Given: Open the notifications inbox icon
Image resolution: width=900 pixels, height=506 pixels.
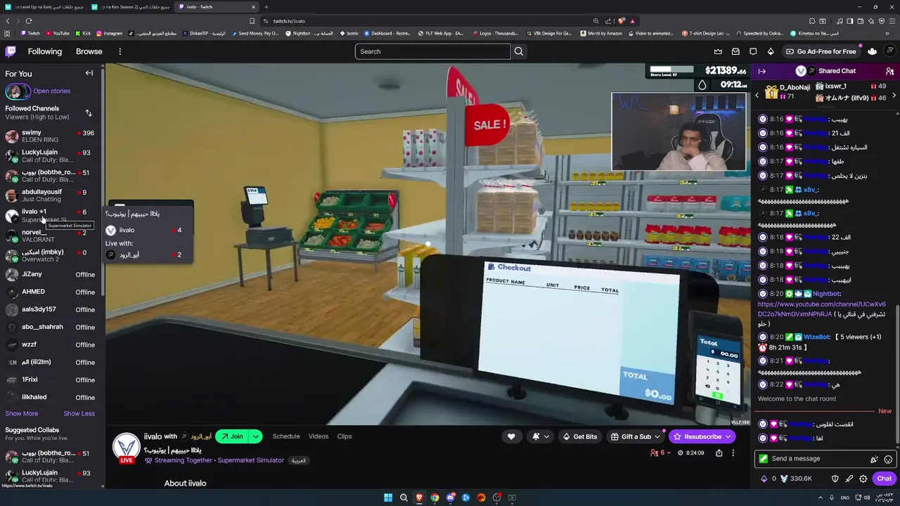Looking at the screenshot, I should point(735,51).
